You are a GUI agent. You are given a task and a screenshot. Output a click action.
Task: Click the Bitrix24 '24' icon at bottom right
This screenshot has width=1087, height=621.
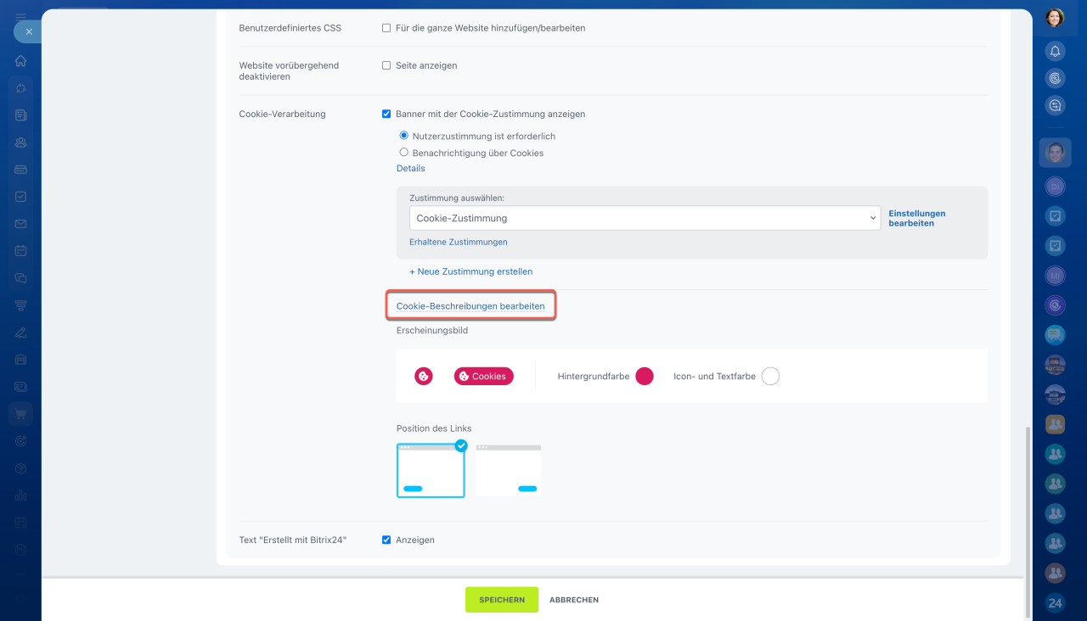[x=1055, y=603]
